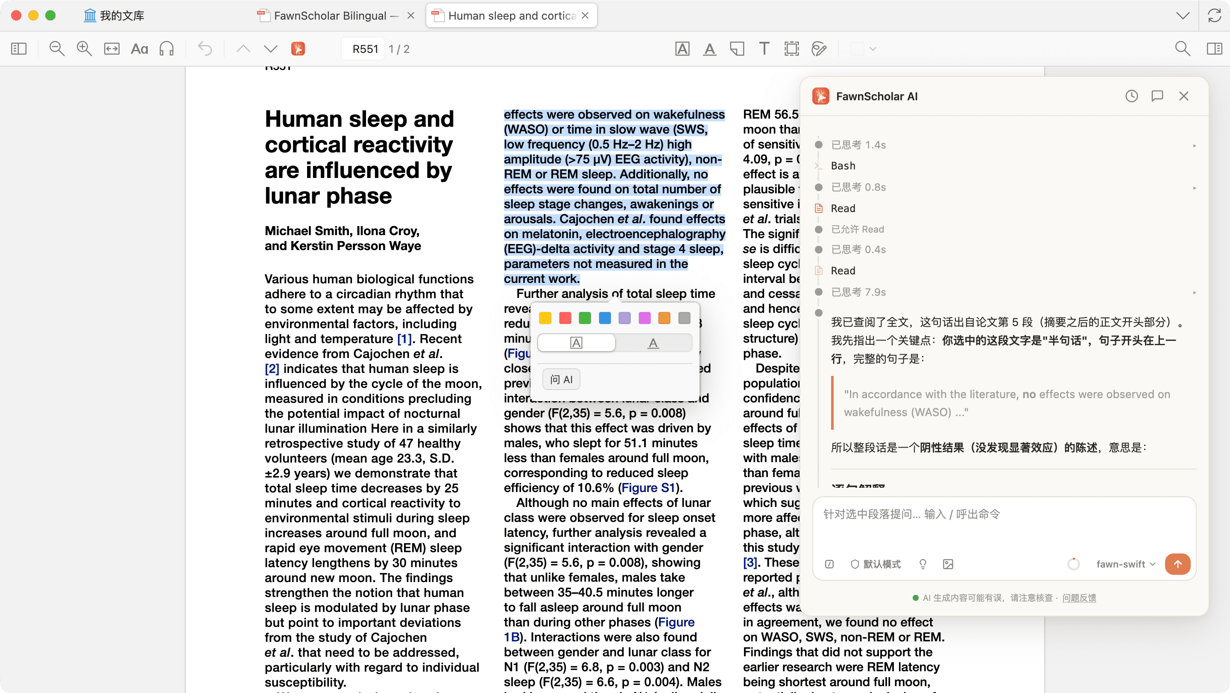The image size is (1230, 693).
Task: Close the FawnScholar AI panel
Action: 1184,96
